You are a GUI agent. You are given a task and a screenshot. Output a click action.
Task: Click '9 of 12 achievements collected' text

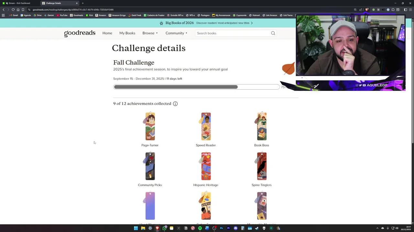[x=142, y=104]
